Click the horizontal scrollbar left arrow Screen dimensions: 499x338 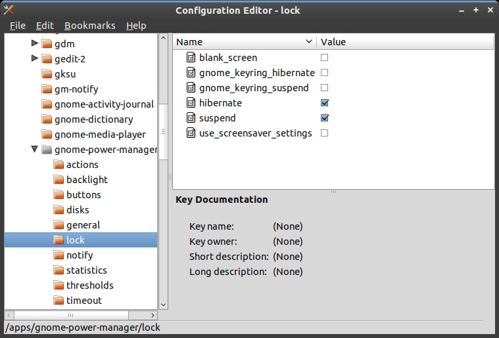(9, 315)
